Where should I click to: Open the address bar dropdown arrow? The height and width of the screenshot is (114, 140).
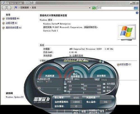point(90,8)
